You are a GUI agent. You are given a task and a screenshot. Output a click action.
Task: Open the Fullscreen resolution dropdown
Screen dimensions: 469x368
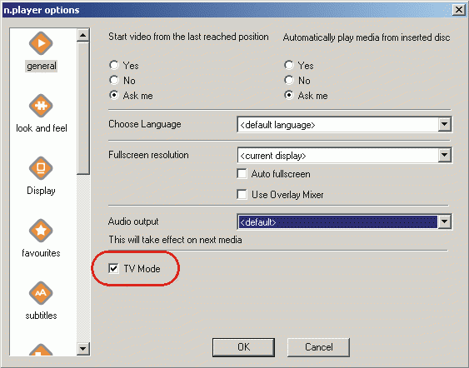pyautogui.click(x=445, y=155)
